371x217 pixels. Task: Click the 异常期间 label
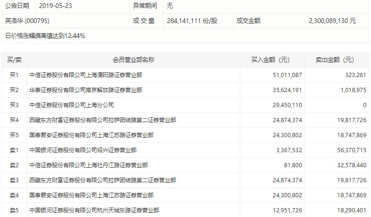(145, 6)
